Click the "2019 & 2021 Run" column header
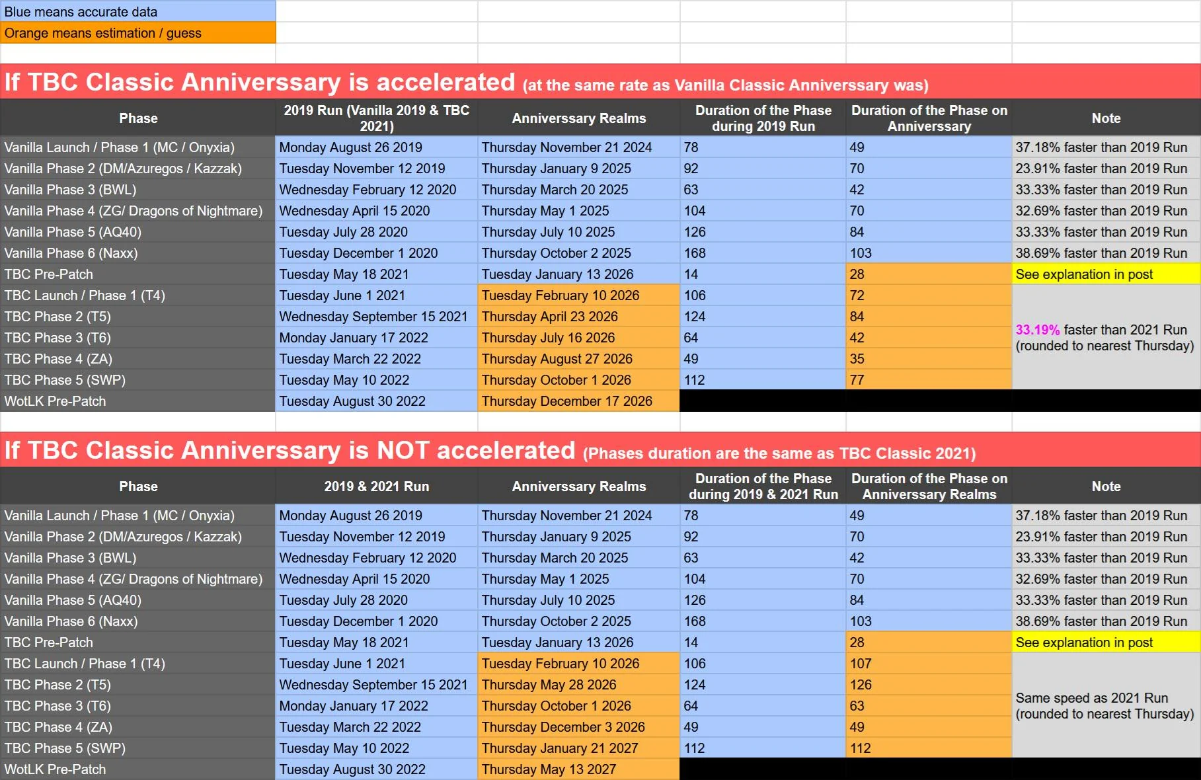This screenshot has width=1201, height=780. tap(376, 487)
